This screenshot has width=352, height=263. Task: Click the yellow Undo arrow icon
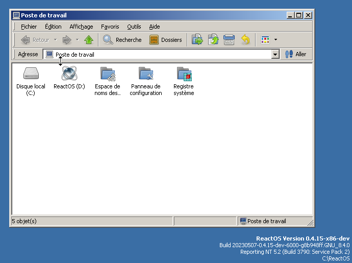[245, 40]
